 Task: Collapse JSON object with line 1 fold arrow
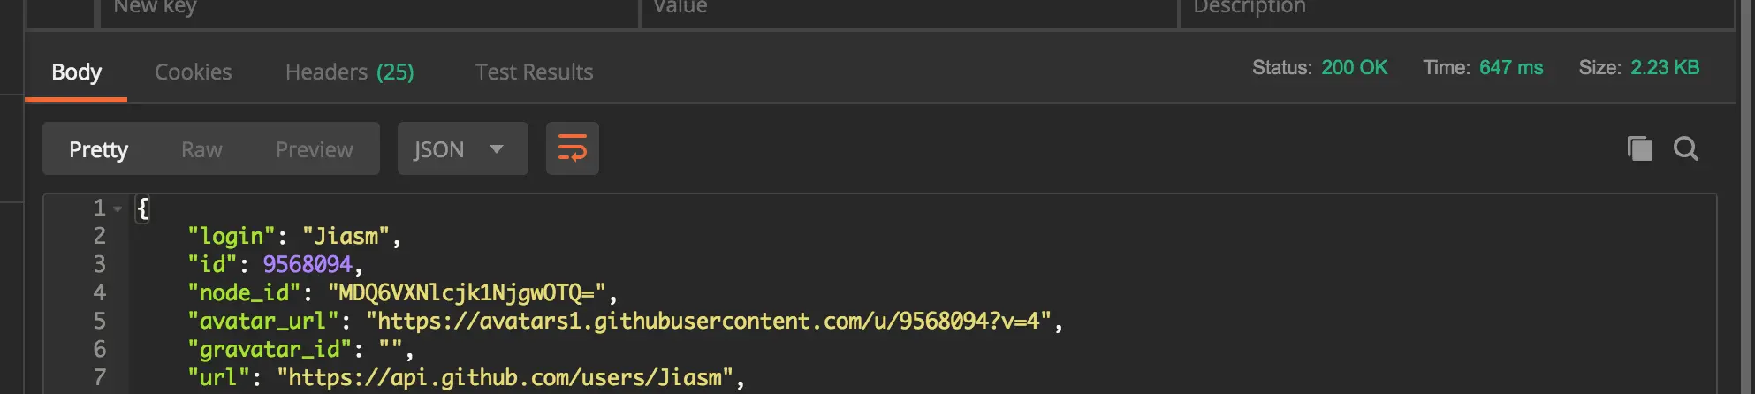click(118, 208)
